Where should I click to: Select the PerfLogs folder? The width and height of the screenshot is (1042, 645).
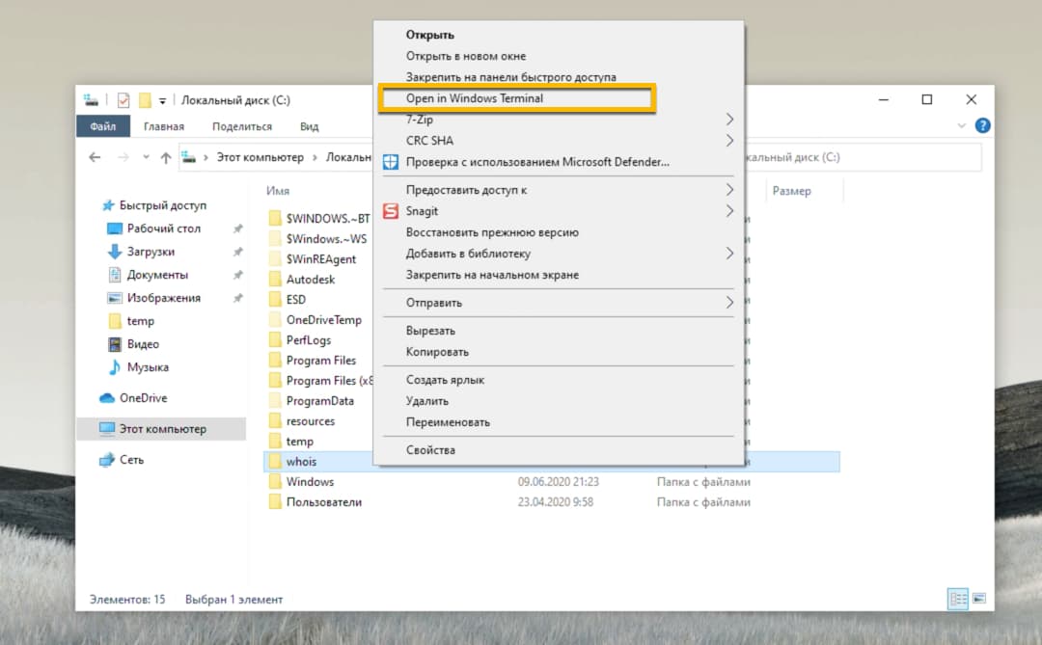click(x=301, y=340)
